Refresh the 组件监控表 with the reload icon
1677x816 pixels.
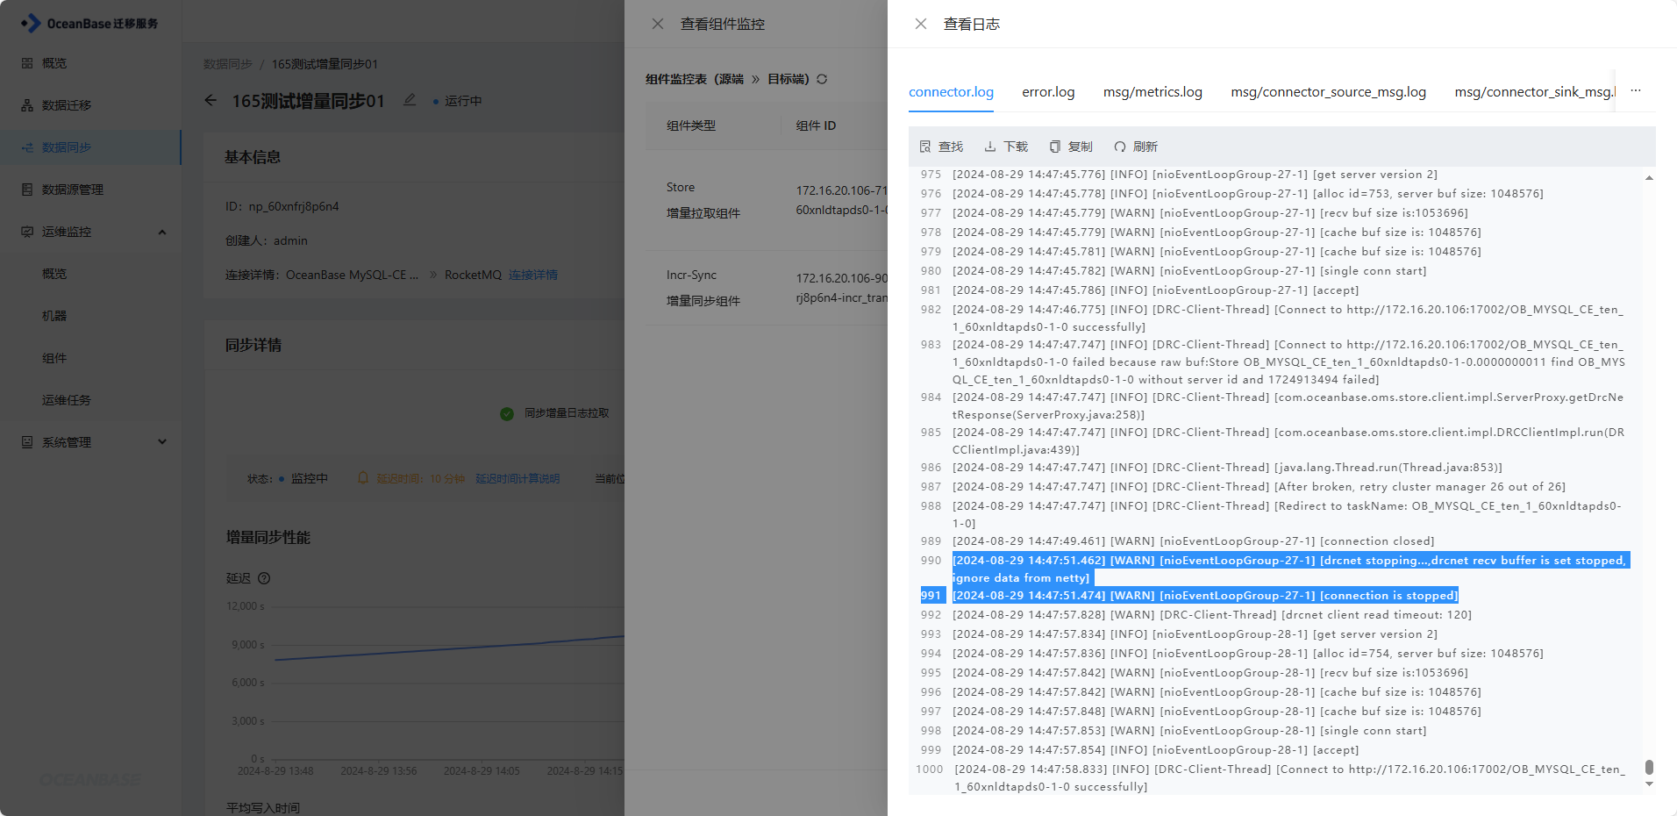click(x=822, y=79)
